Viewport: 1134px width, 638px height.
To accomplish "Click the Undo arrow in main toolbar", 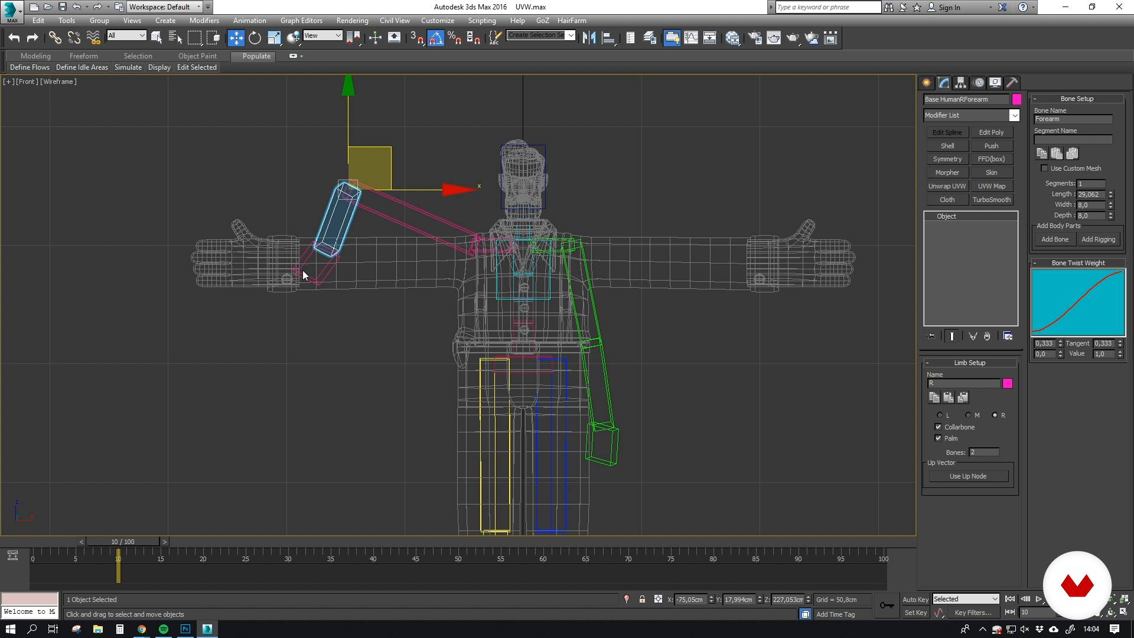I will point(14,38).
